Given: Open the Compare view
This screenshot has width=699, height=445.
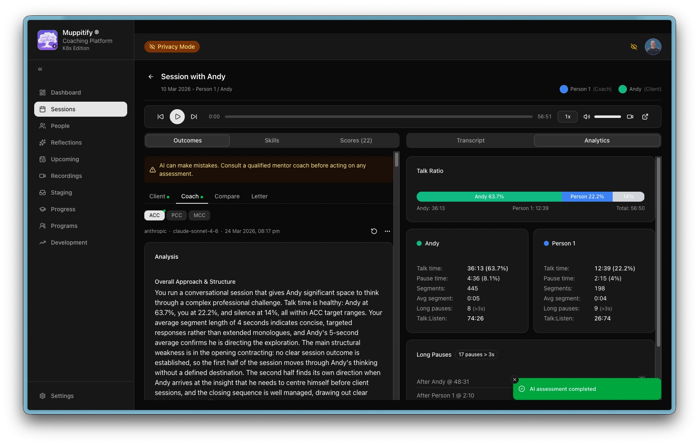Looking at the screenshot, I should [x=227, y=196].
